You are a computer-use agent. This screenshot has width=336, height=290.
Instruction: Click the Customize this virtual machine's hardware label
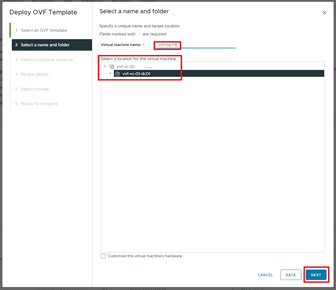click(x=145, y=256)
